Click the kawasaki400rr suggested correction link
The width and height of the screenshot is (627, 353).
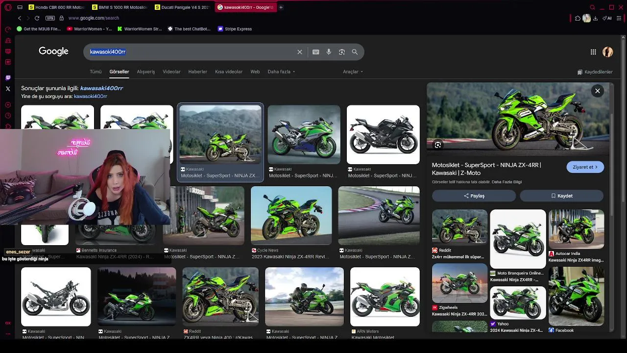(101, 88)
